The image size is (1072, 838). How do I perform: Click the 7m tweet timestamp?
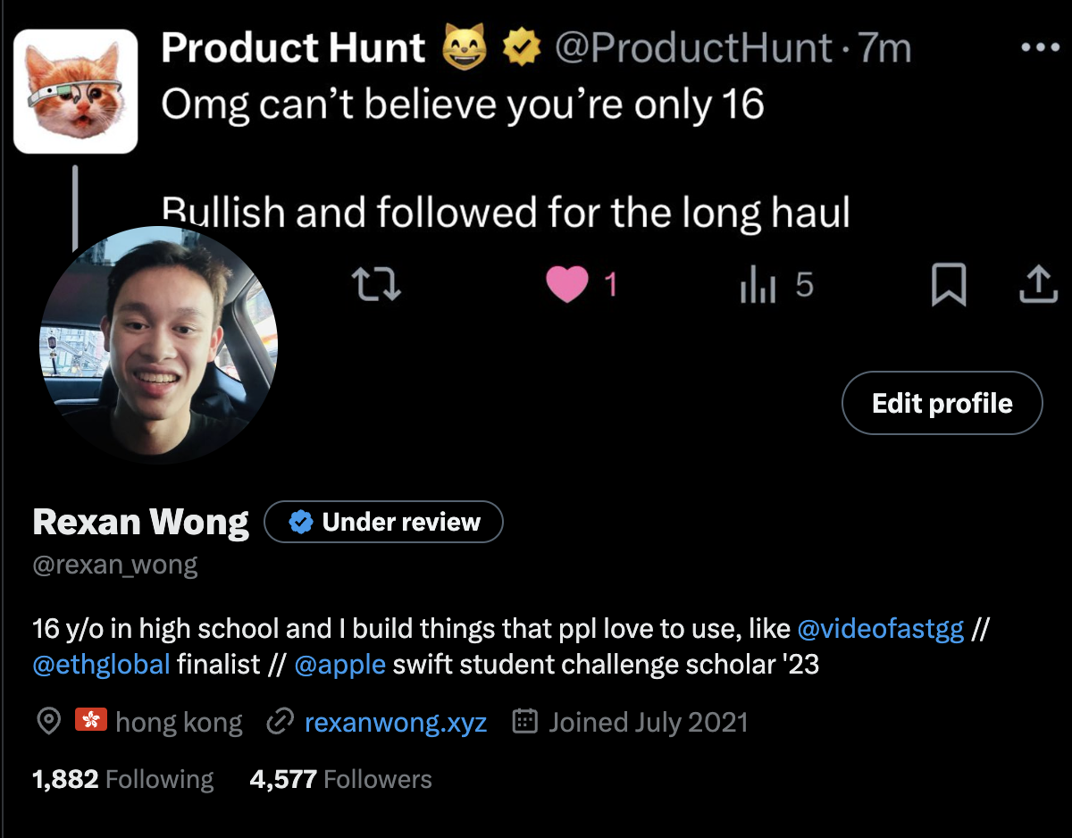(884, 49)
